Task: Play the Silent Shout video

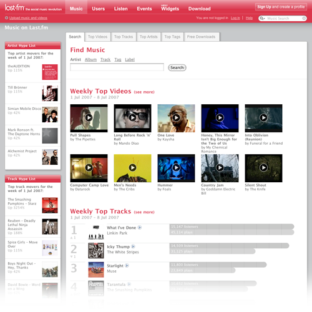Action: 263,168
